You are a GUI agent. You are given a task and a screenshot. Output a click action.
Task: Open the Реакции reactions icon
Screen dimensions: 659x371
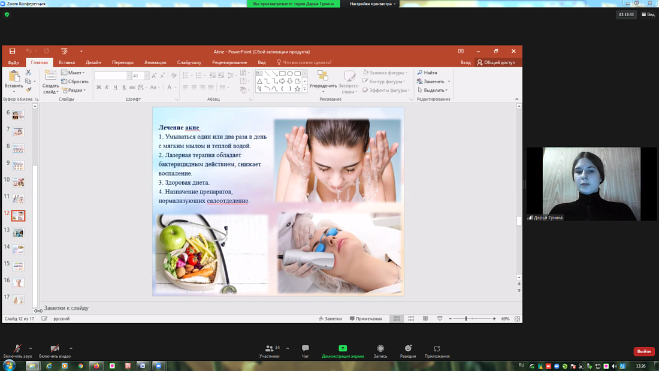(x=408, y=349)
